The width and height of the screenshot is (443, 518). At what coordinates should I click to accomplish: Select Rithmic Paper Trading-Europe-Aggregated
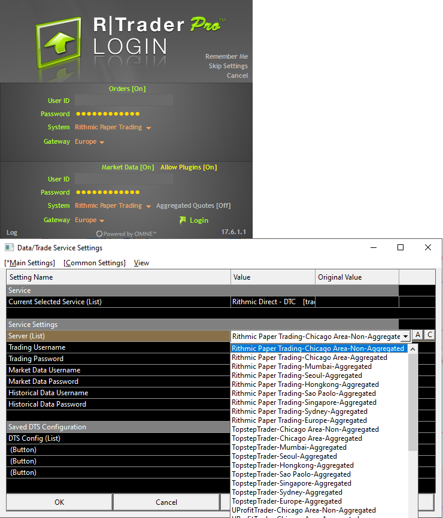click(x=319, y=420)
